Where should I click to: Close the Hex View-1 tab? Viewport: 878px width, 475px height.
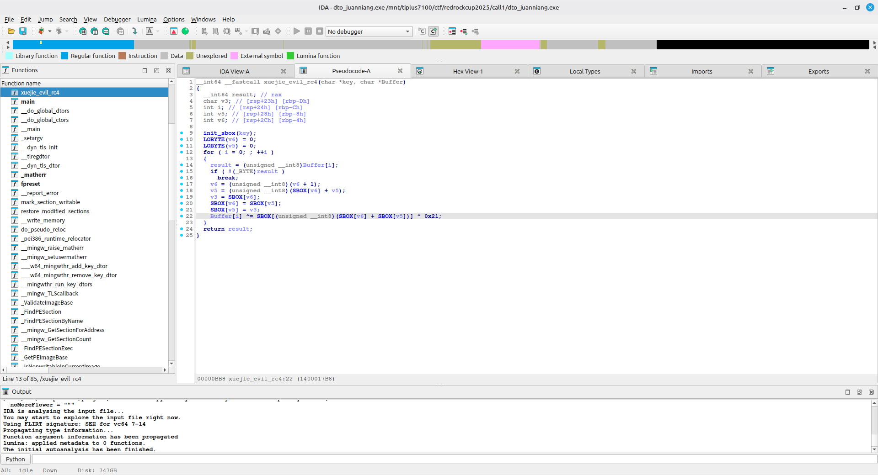tap(517, 71)
